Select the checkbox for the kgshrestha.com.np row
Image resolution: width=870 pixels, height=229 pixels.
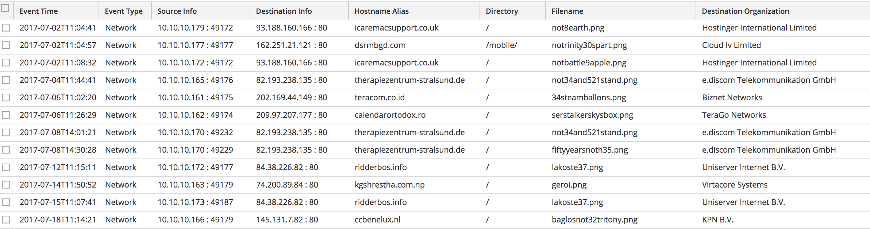click(6, 185)
